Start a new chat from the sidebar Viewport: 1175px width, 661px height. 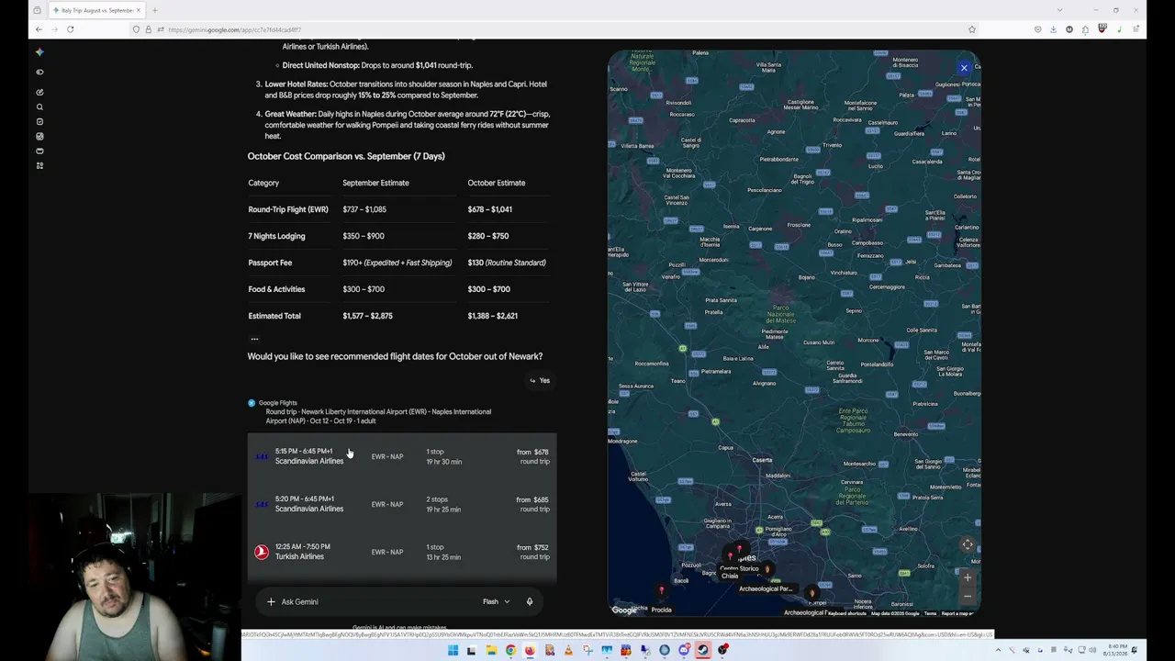[x=39, y=92]
